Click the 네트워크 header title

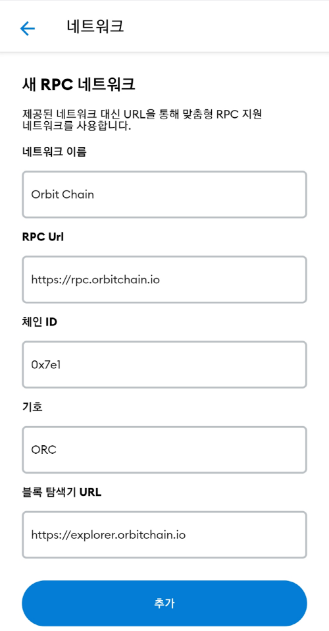click(x=95, y=26)
